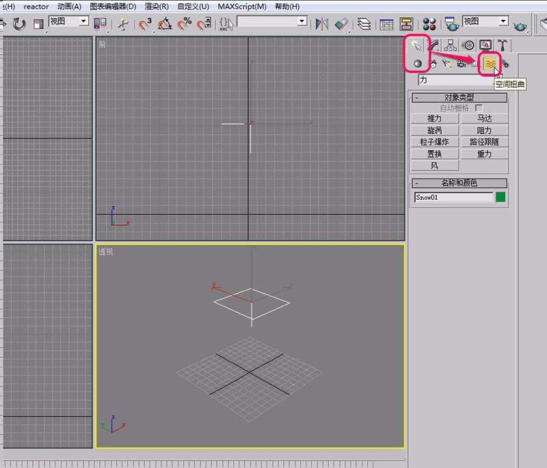The image size is (547, 468).
Task: Open the Curve Editor icon
Action: (386, 25)
